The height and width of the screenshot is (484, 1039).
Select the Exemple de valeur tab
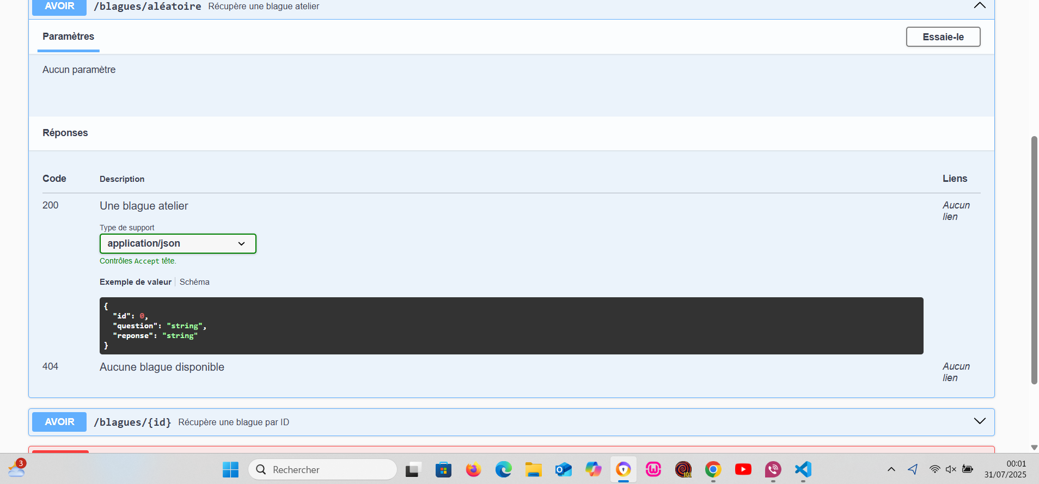[136, 282]
